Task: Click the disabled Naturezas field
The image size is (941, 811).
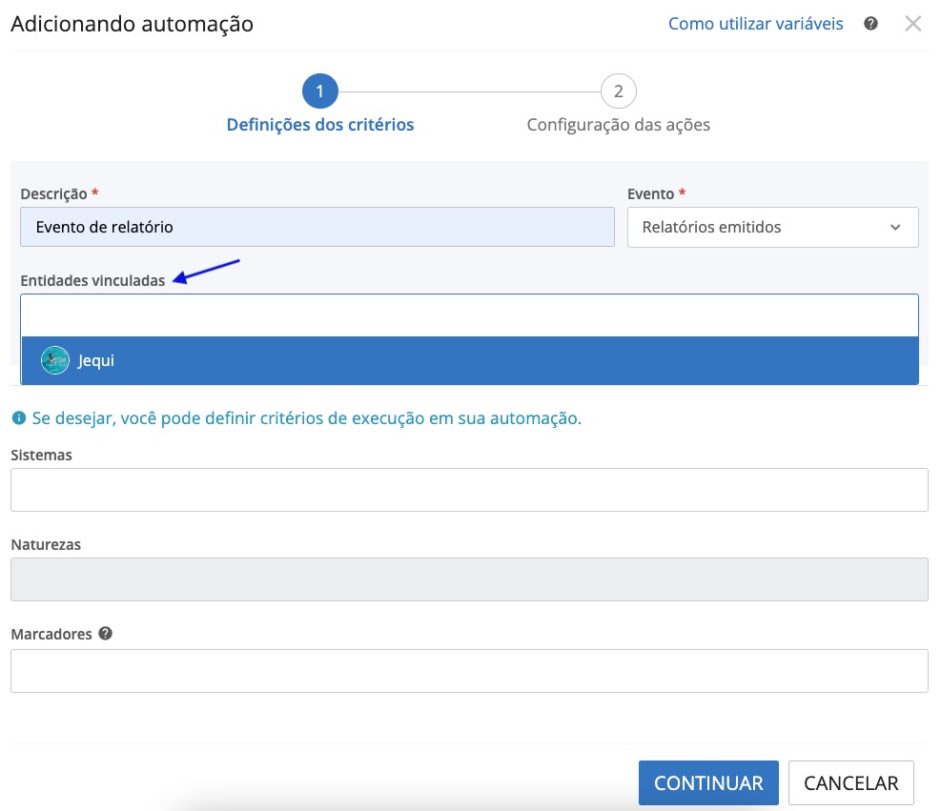Action: tap(469, 578)
